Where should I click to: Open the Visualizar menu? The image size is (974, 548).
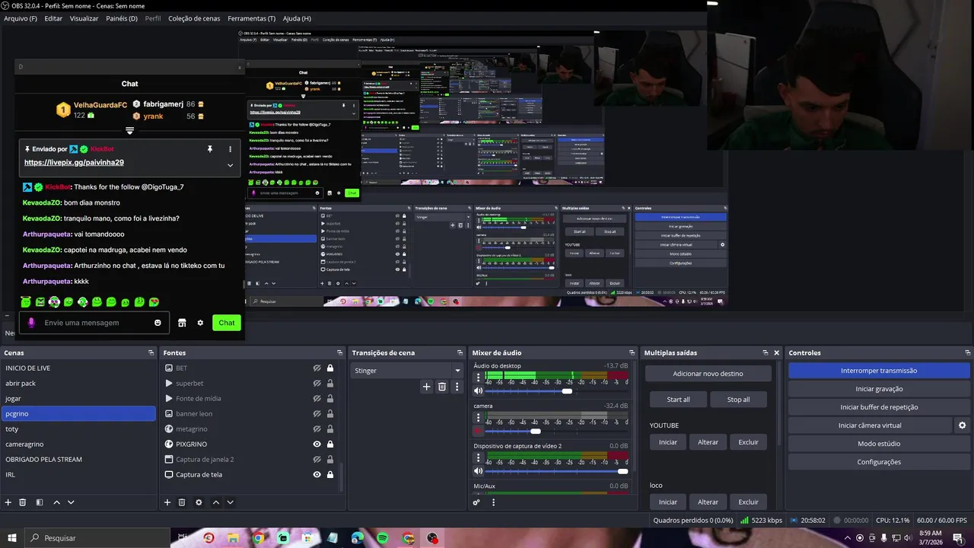(x=84, y=18)
